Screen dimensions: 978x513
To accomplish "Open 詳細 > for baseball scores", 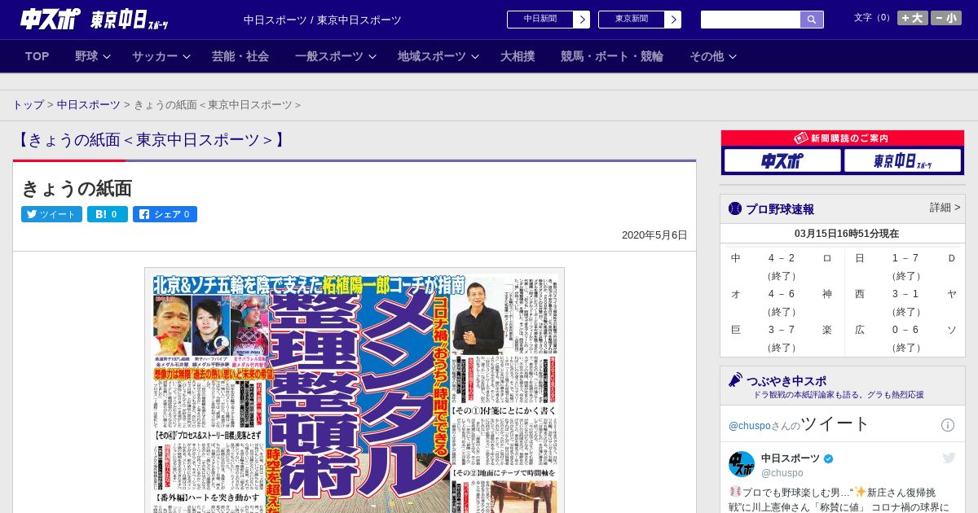I will click(x=945, y=208).
